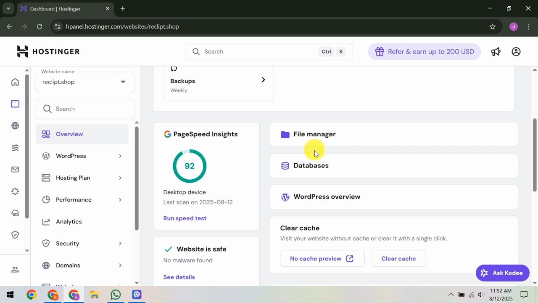The height and width of the screenshot is (303, 538).
Task: Click the top Search field
Action: pyautogui.click(x=269, y=52)
